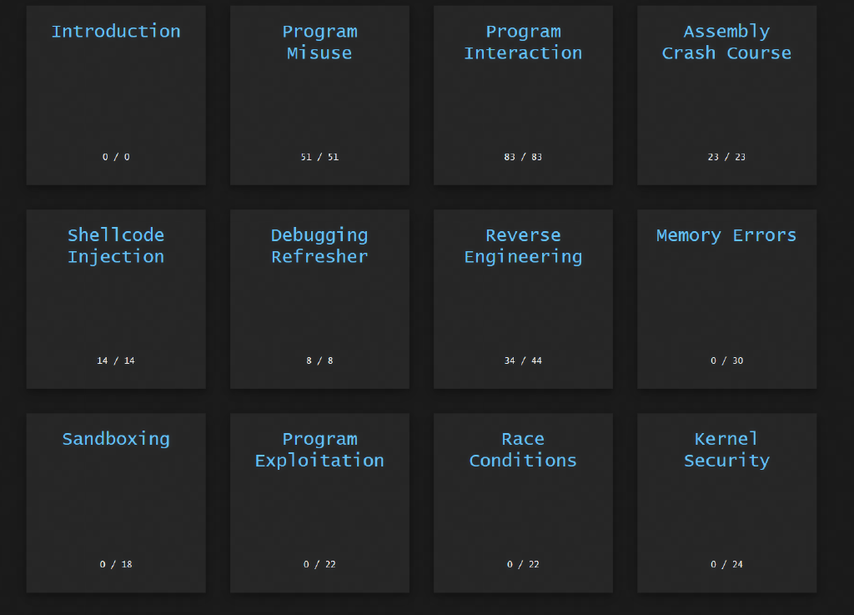Open the Reverse Engineering module
The width and height of the screenshot is (854, 615).
(523, 246)
